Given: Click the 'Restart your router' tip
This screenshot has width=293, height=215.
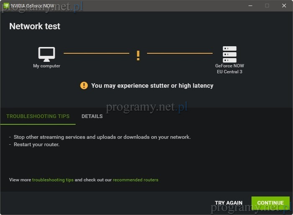Looking at the screenshot, I should (x=37, y=145).
